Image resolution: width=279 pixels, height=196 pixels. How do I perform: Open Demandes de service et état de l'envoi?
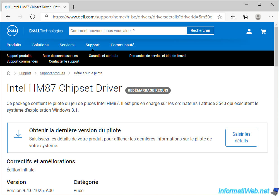[x=158, y=56]
